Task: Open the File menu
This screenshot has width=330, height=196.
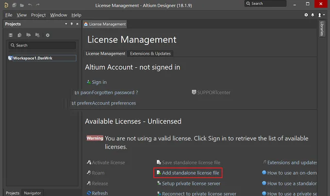Action: [x=9, y=15]
